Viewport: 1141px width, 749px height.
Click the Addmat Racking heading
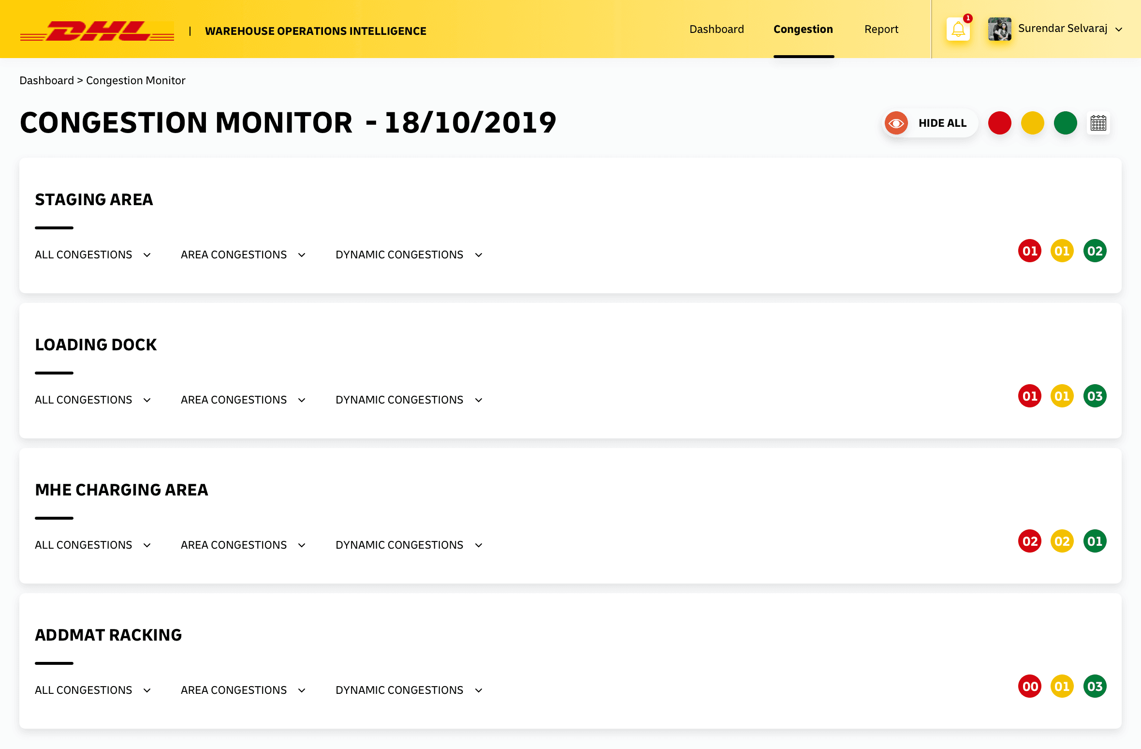108,635
